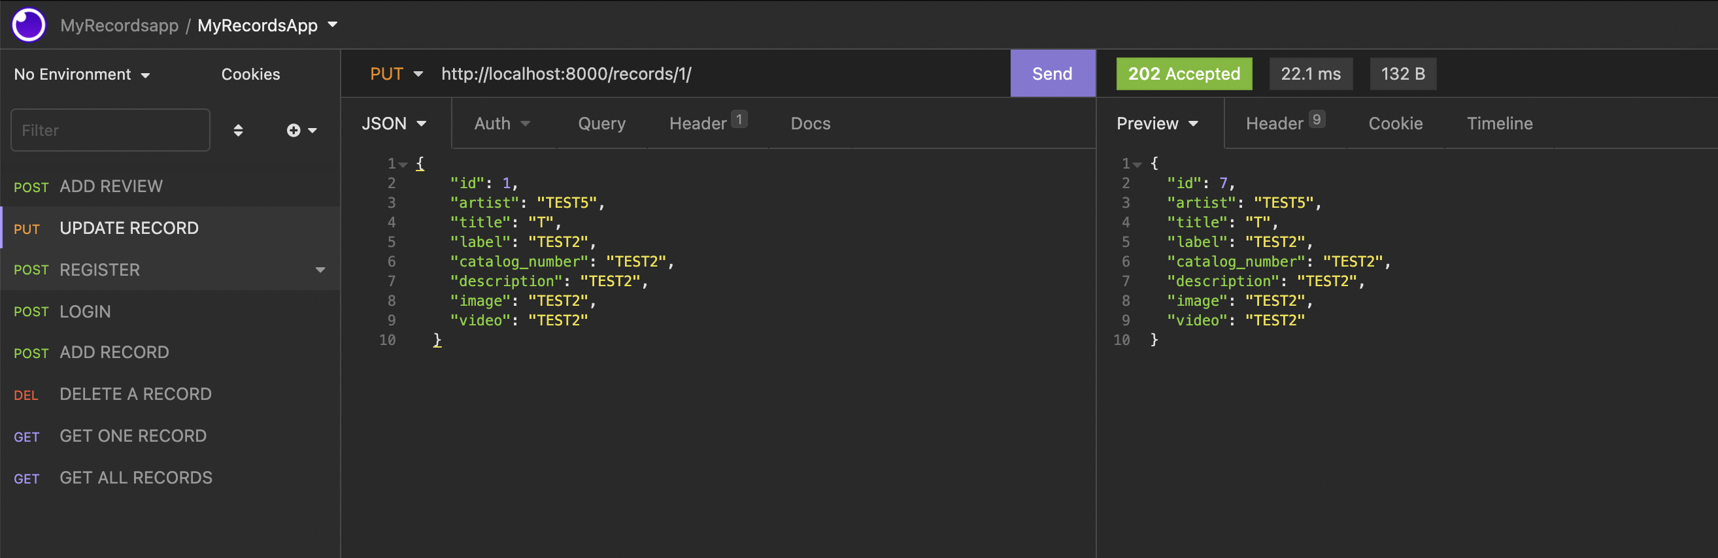Viewport: 1718px width, 558px height.
Task: Select the DELETE A RECORD request
Action: [x=170, y=394]
